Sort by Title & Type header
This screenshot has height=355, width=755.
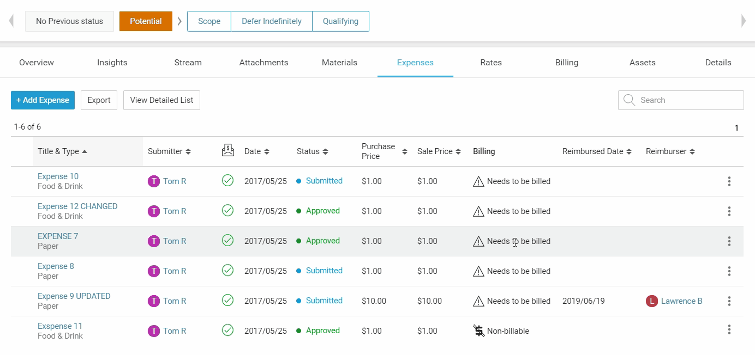(x=62, y=151)
